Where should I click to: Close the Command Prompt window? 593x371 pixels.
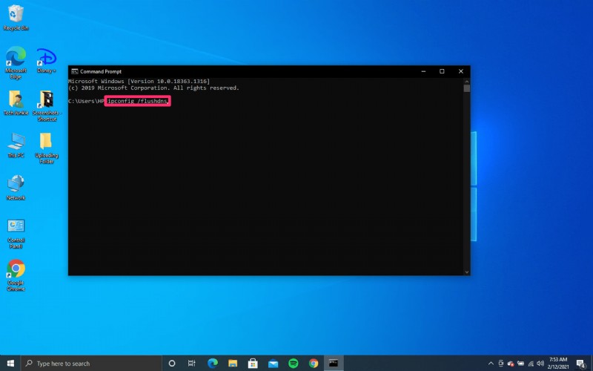tap(460, 71)
